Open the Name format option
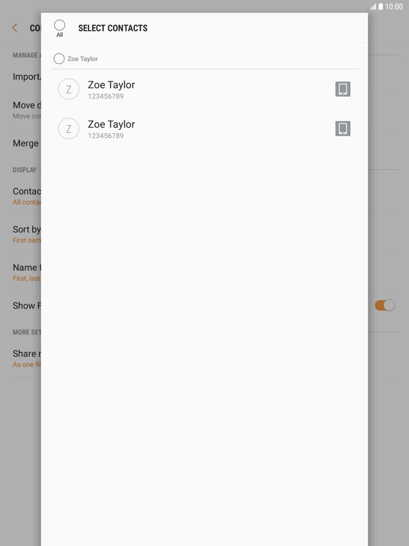Screen dimensions: 409x546 (x=27, y=272)
